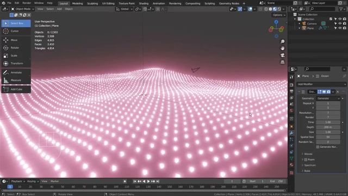The image size is (348, 196).
Task: Open the Render properties tab
Action: click(x=291, y=85)
